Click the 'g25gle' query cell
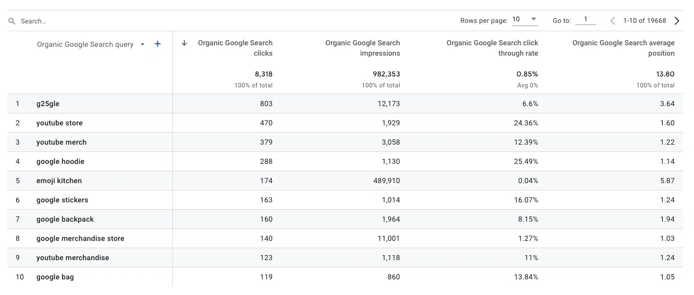This screenshot has width=694, height=295. point(48,104)
